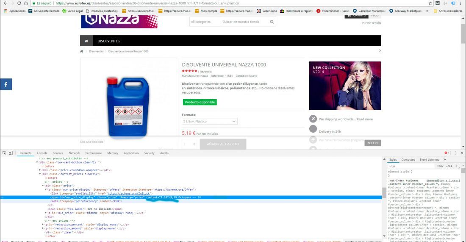Expand p old_price hidden node
The height and width of the screenshot is (242, 466).
(x=46, y=213)
